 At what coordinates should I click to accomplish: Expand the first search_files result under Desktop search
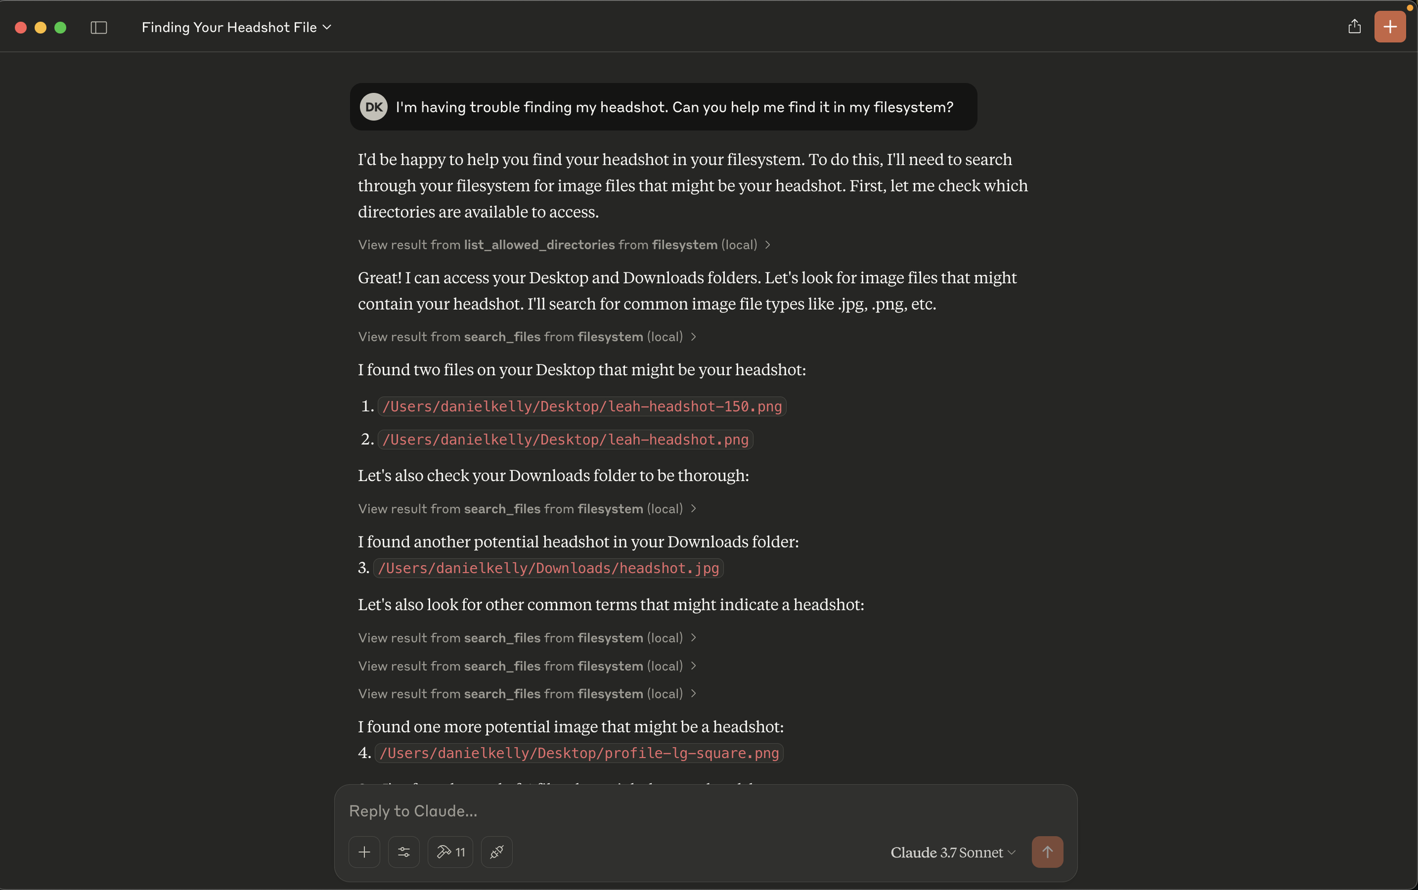pyautogui.click(x=527, y=337)
